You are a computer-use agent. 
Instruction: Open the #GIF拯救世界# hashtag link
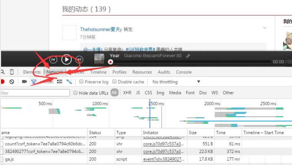pos(140,49)
